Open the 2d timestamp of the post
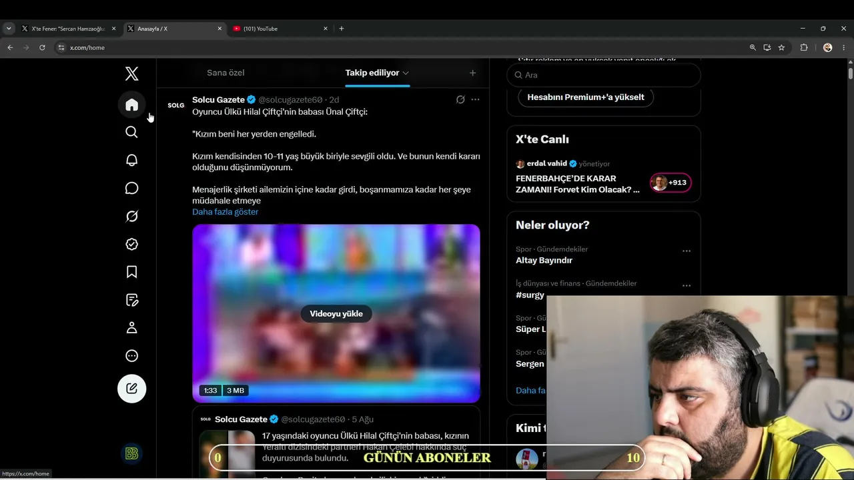Screen dimensions: 854x480 (334, 99)
